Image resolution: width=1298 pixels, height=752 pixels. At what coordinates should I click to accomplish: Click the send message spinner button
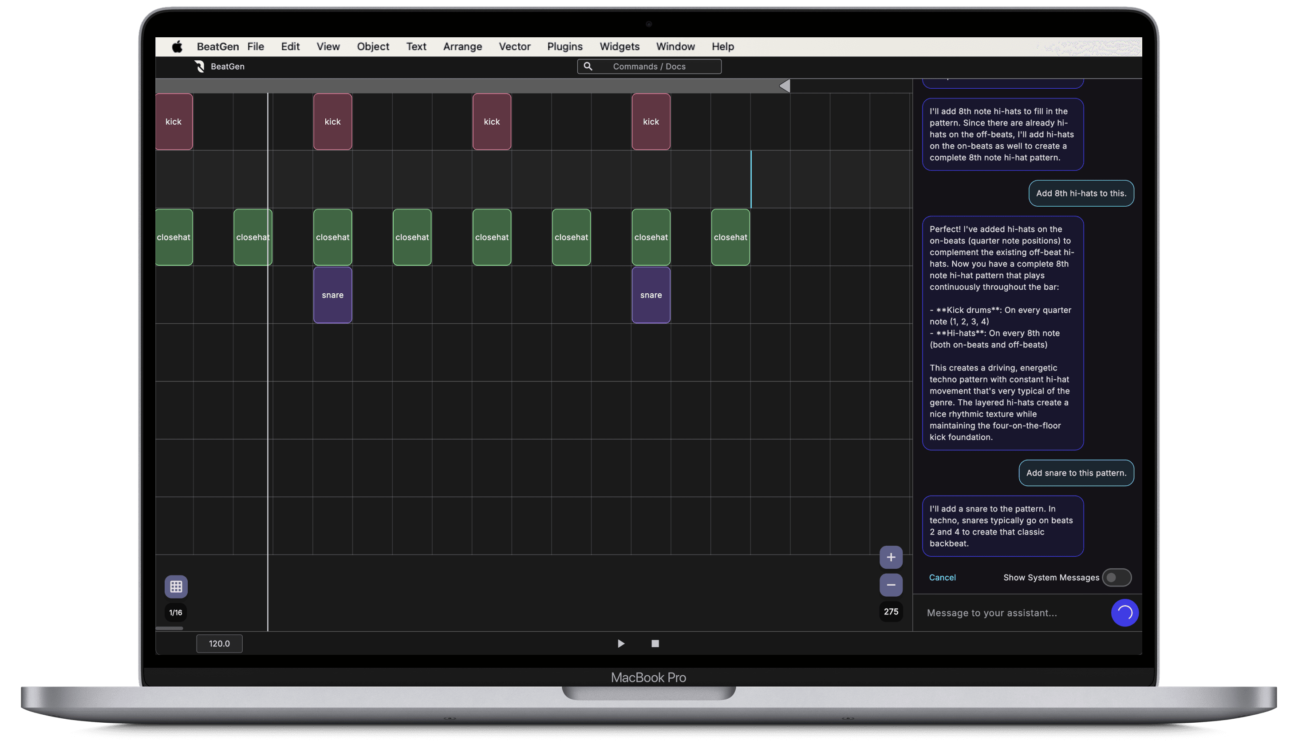pos(1124,612)
